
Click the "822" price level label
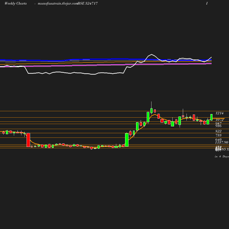218,131
